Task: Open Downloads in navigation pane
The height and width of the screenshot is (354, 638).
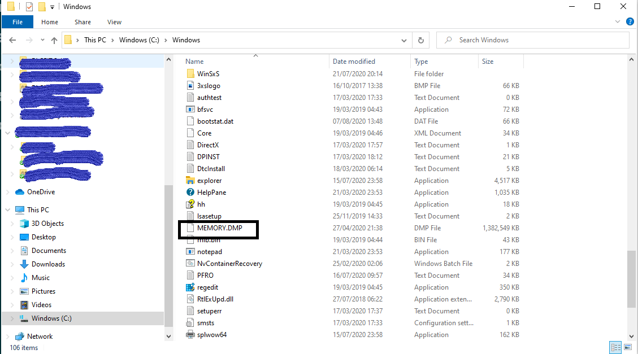Action: (x=48, y=264)
